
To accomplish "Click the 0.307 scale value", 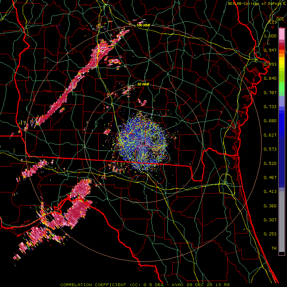I will click(270, 220).
